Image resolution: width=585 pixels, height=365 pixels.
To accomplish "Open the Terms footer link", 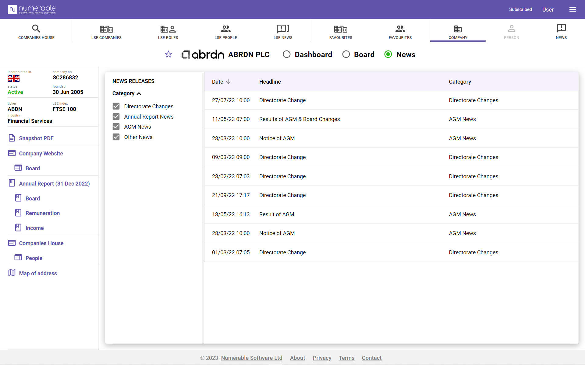I will [x=346, y=358].
